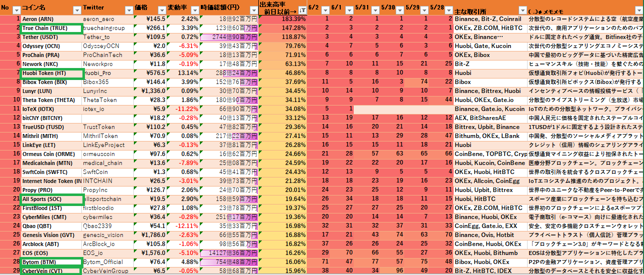Open the 価格 column filter arrow
This screenshot has width=644, height=275.
coord(161,10)
